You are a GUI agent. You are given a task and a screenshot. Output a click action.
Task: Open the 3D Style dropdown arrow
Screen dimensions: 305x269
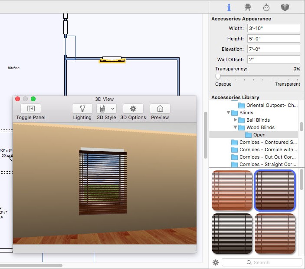[x=112, y=109]
